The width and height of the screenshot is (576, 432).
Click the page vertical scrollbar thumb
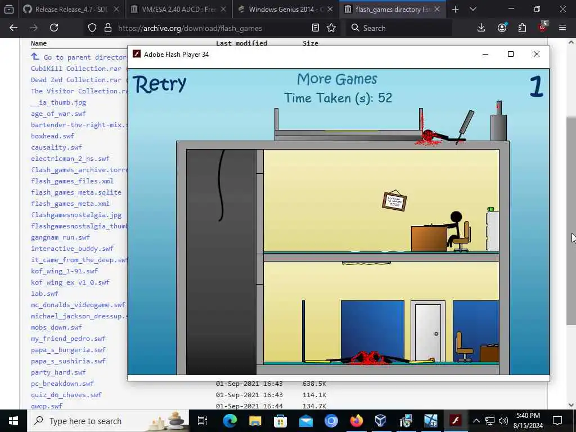coord(571,220)
